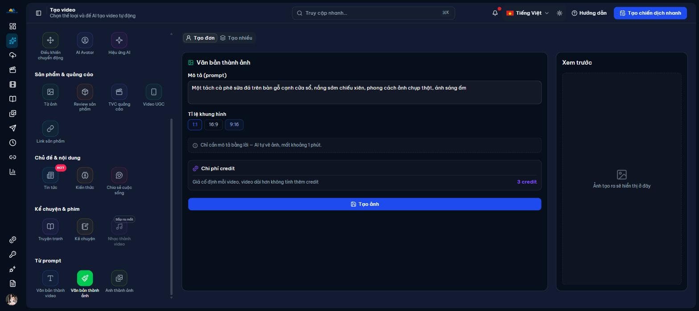The width and height of the screenshot is (699, 311).
Task: Click the open book icon in sidebar
Action: pyautogui.click(x=12, y=99)
